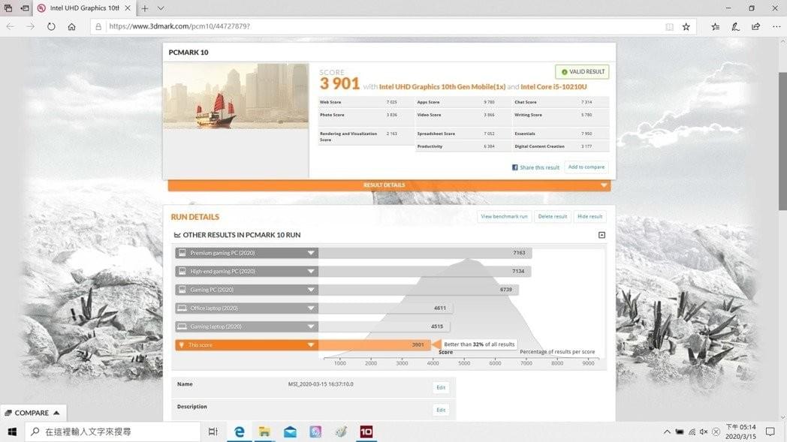Show tab previews with the chevron

(161, 8)
